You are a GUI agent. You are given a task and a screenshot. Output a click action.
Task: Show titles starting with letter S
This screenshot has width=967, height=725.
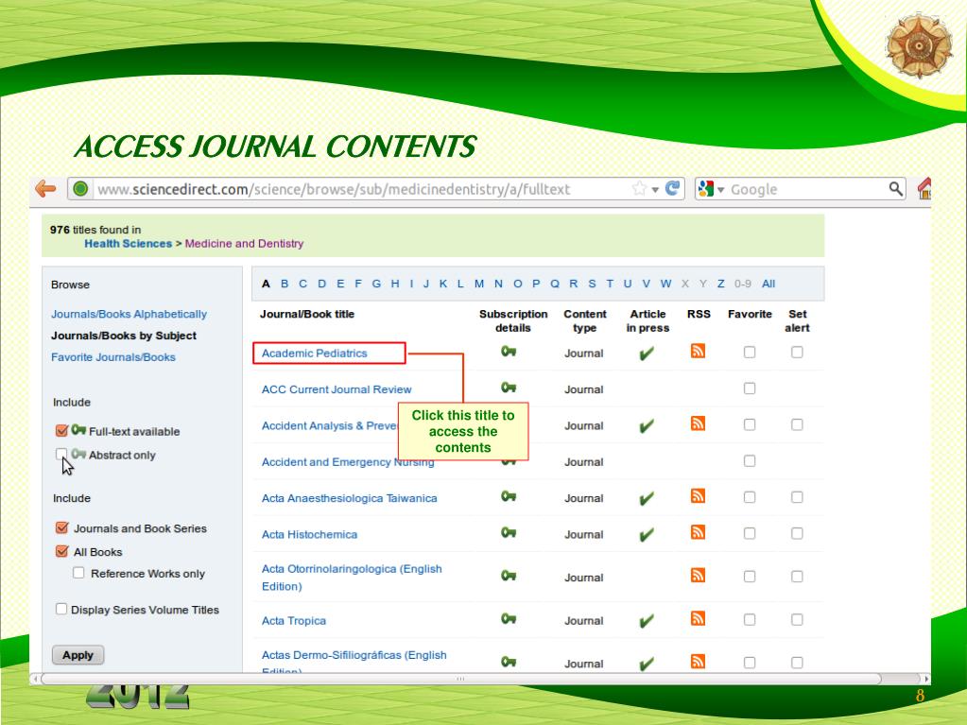click(592, 284)
